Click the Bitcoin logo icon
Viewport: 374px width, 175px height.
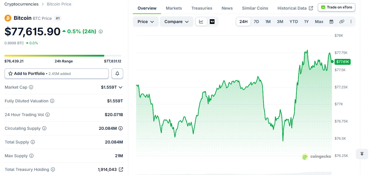click(x=8, y=18)
